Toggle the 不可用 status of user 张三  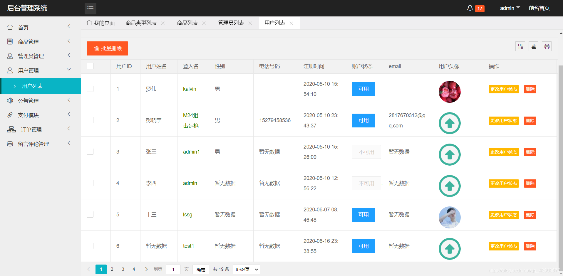366,152
